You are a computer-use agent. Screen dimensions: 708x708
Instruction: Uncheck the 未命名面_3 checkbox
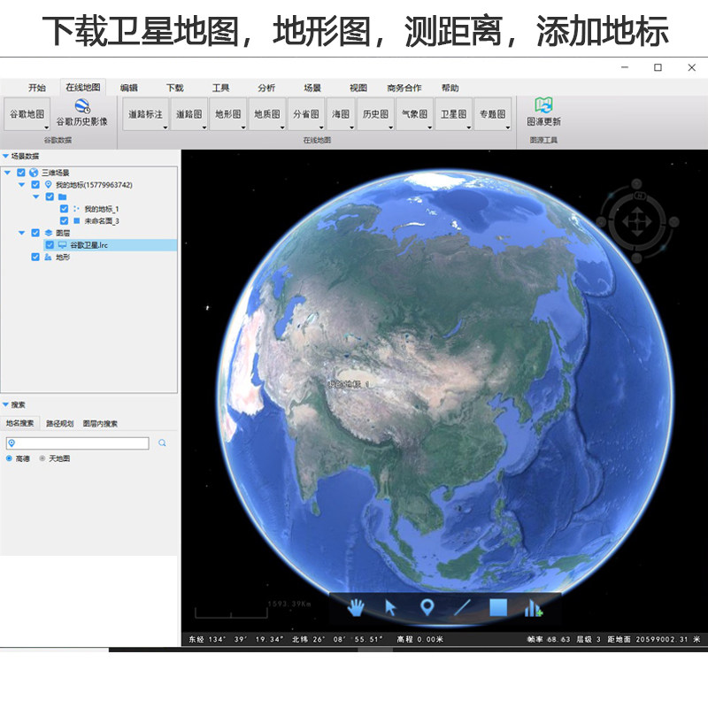point(64,220)
